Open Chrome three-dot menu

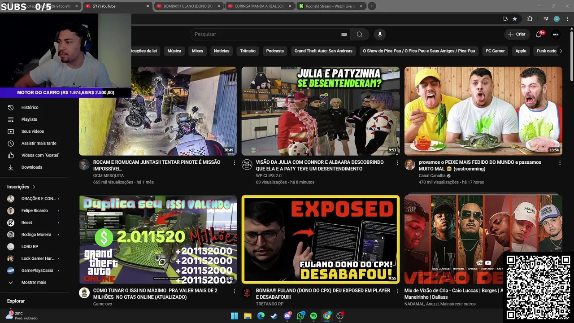(567, 19)
